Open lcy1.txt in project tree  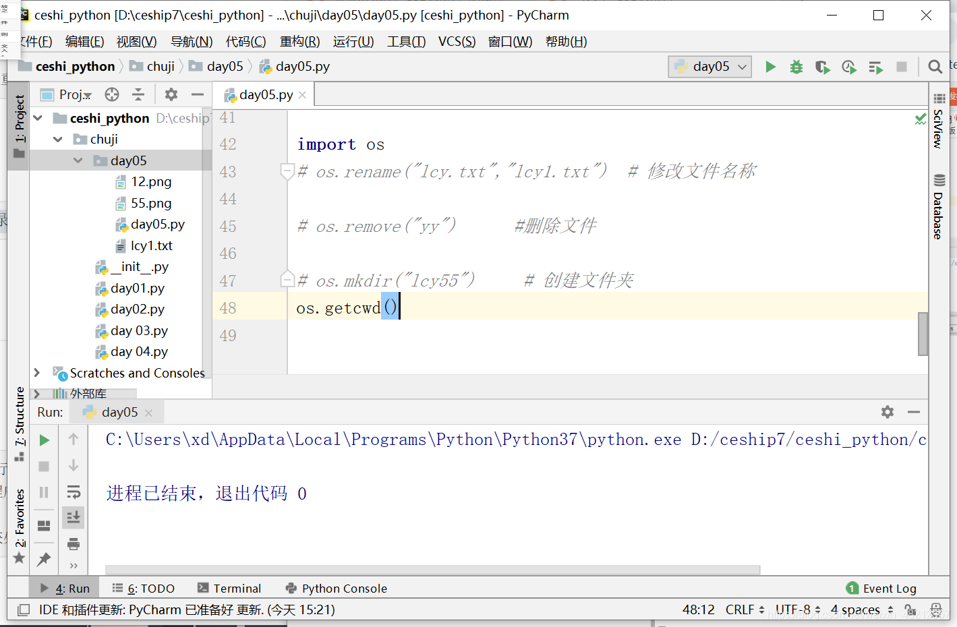tap(144, 246)
